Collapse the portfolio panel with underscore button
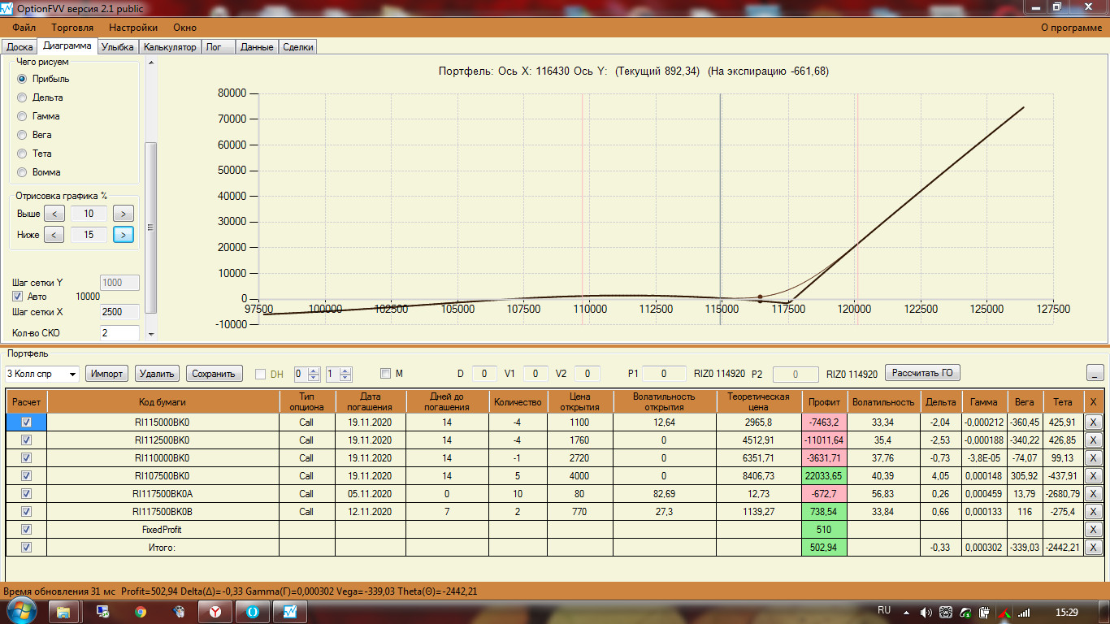 click(x=1095, y=373)
